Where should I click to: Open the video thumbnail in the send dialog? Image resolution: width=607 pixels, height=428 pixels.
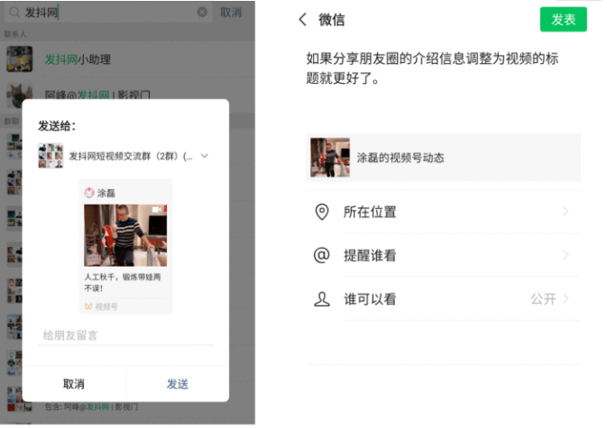tap(125, 235)
